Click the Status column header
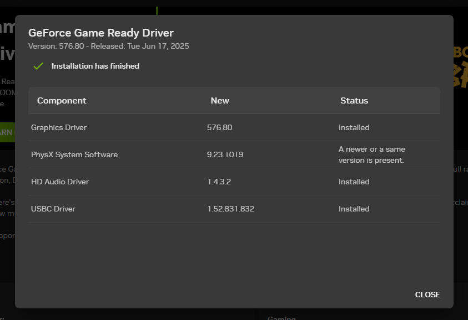The image size is (468, 320). [x=354, y=100]
